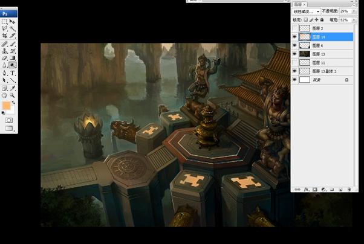Viewport: 364px width, 244px height.
Task: Show the hidden 图层 2 layer
Action: tap(294, 28)
